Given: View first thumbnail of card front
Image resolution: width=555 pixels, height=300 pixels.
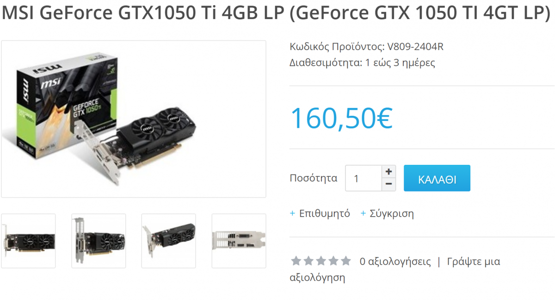Looking at the screenshot, I should (x=28, y=241).
